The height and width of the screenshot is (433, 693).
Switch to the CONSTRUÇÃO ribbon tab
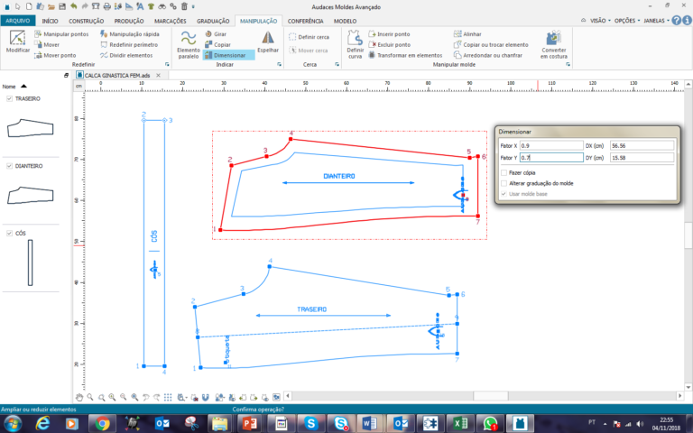86,20
